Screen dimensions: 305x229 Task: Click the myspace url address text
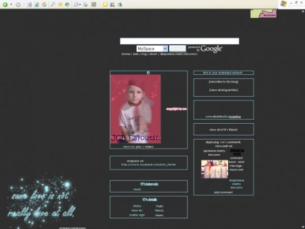[148, 165]
